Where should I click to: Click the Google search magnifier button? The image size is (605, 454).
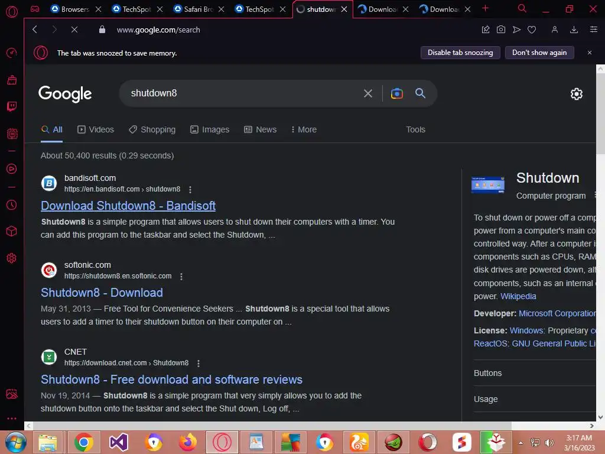[x=420, y=93]
